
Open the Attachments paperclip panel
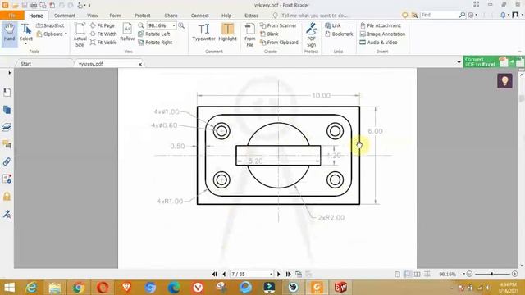tap(7, 162)
